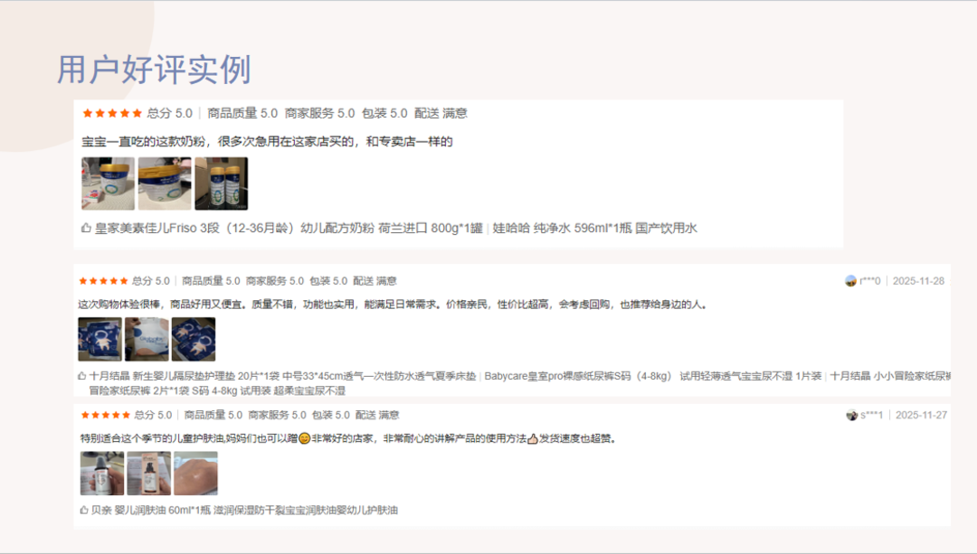The height and width of the screenshot is (554, 977).
Task: Open the third photo showing two milk cans
Action: (221, 184)
